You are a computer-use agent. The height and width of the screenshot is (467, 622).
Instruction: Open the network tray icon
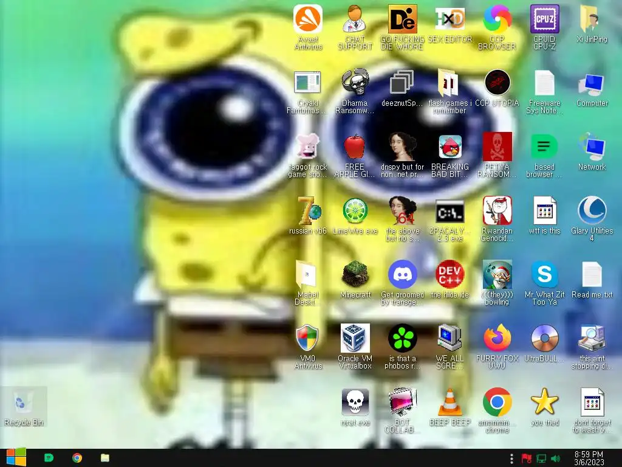point(541,458)
